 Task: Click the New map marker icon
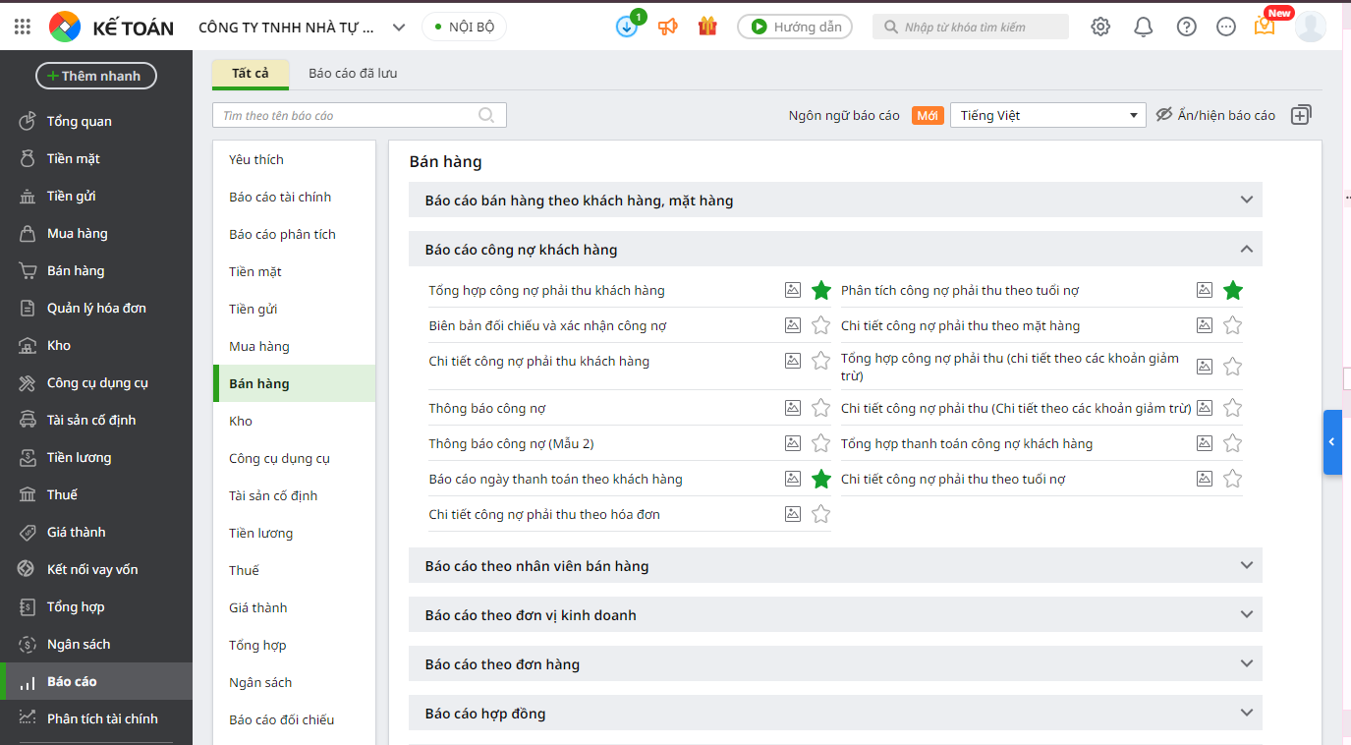coord(1265,27)
